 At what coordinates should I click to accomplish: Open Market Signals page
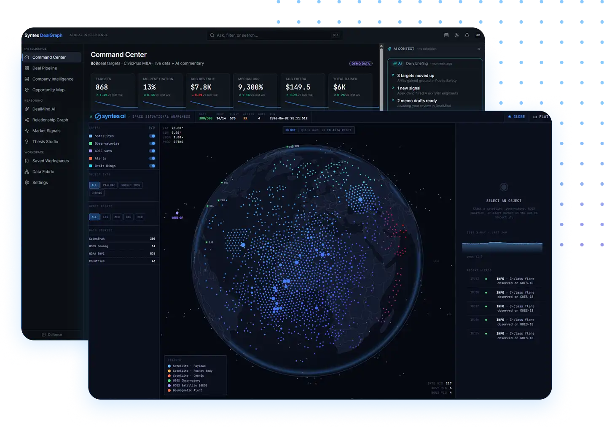point(46,131)
